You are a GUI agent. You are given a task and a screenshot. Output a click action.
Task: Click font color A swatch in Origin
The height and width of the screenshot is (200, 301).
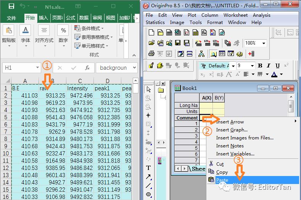(274, 74)
